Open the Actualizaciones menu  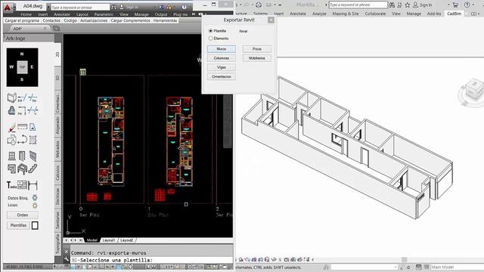point(94,20)
